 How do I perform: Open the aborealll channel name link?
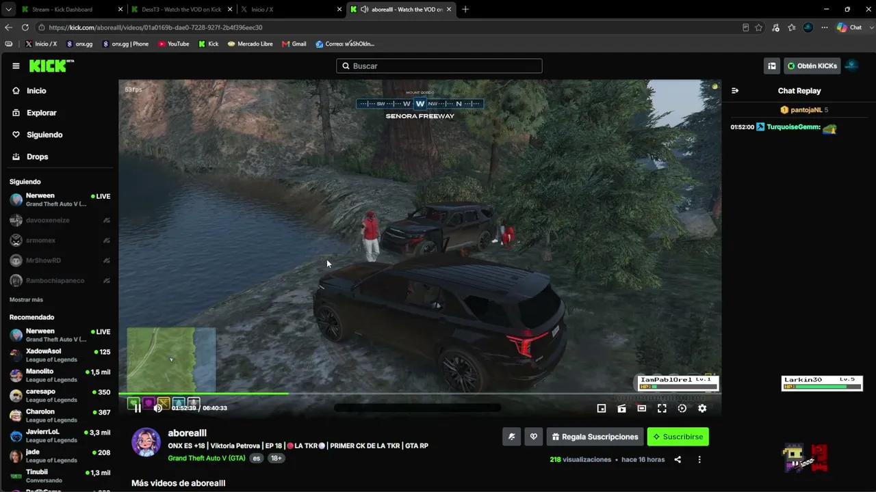click(187, 433)
